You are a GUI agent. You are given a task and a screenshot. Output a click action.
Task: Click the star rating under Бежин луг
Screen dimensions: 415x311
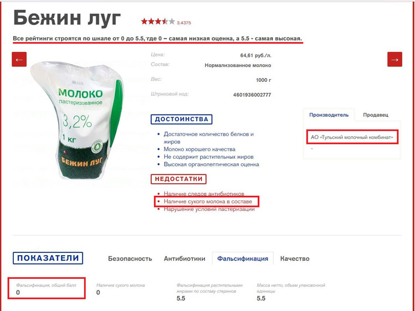tap(158, 22)
